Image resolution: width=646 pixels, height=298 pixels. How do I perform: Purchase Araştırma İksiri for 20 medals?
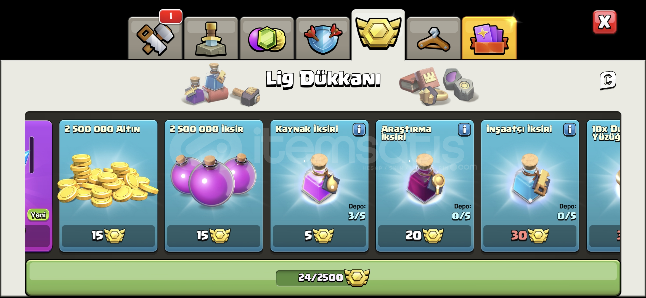click(x=425, y=236)
